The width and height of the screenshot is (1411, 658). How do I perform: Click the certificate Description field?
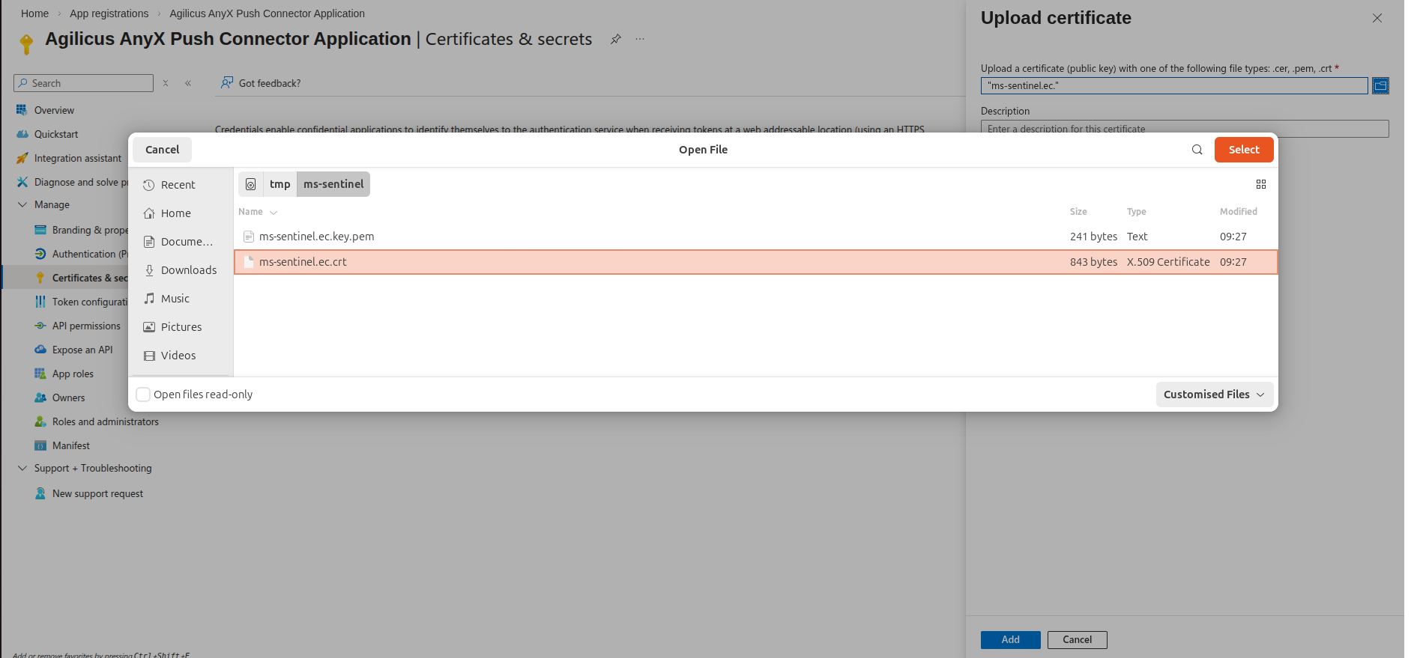point(1185,129)
